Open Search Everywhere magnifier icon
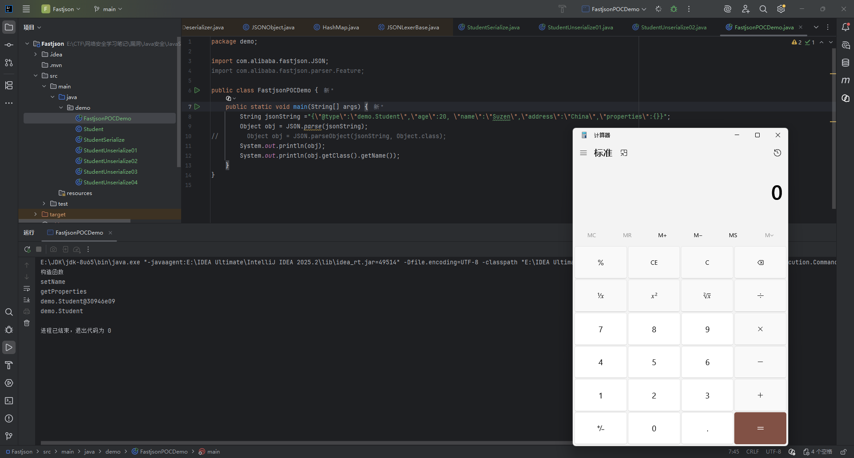Screen dimensions: 854x458 pos(763,9)
